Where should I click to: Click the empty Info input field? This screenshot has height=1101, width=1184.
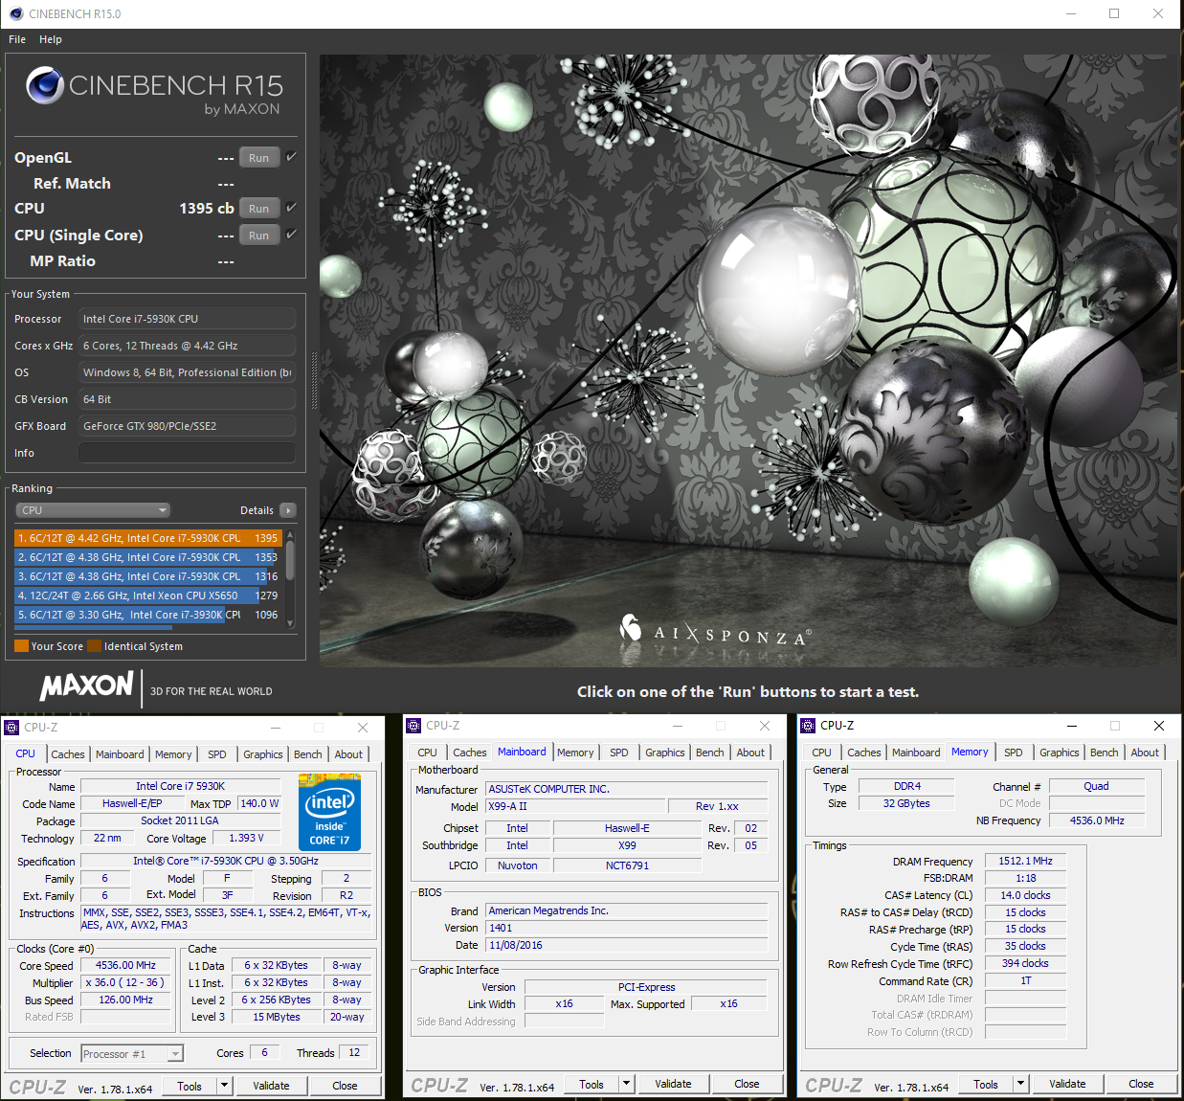[x=187, y=453]
